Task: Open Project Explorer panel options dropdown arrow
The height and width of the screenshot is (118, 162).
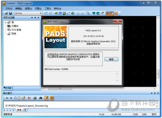Action: 32,18
